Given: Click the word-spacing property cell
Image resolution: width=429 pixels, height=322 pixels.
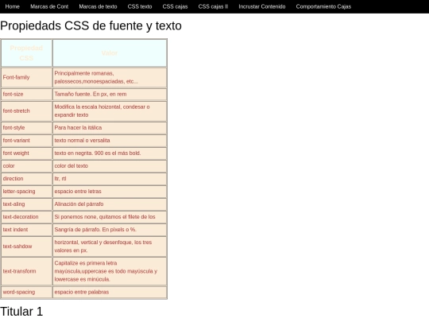Looking at the screenshot, I should [x=26, y=292].
